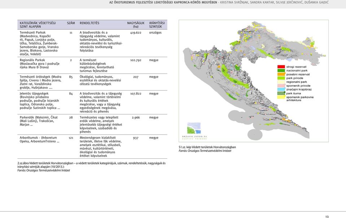The width and height of the screenshot is (346, 218).
Task: Click the green nacionalni park legend swatch
Action: coord(281,71)
